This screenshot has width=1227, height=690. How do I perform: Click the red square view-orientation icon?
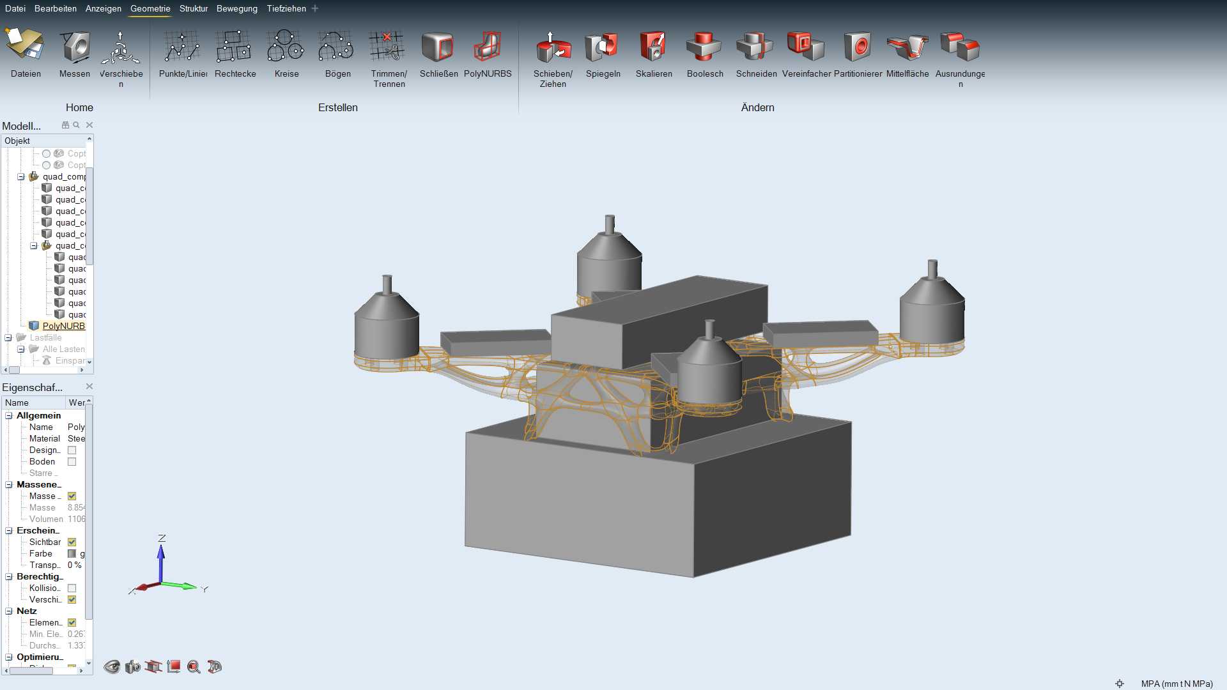click(x=173, y=667)
